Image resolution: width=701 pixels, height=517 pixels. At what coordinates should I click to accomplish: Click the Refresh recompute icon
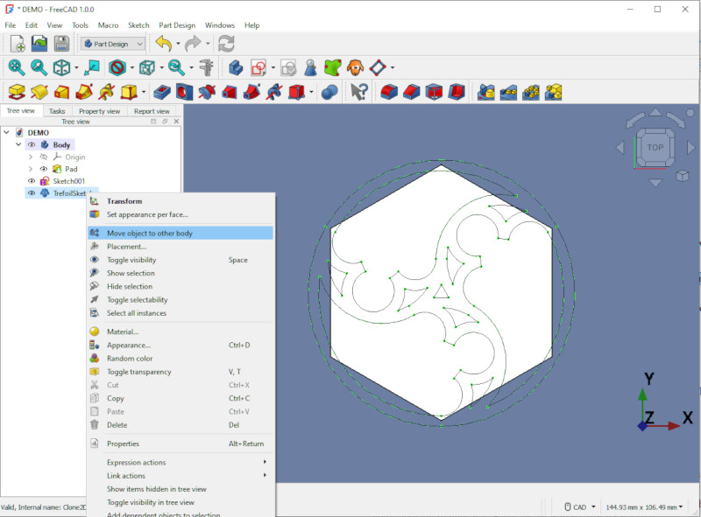[x=226, y=44]
